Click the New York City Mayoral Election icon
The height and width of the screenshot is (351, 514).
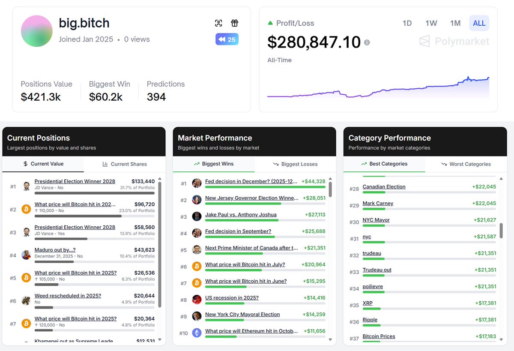pyautogui.click(x=197, y=316)
